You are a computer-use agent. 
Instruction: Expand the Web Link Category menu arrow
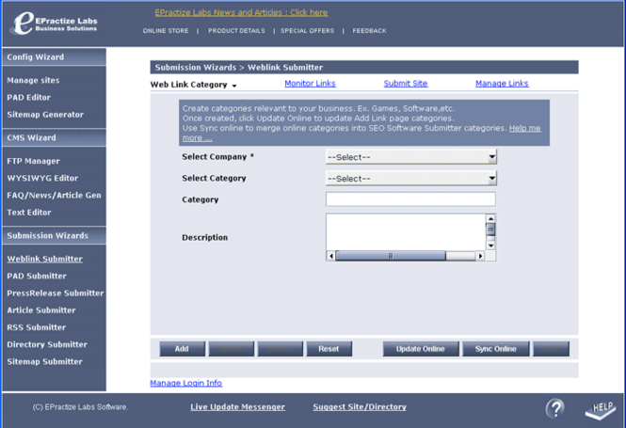234,86
